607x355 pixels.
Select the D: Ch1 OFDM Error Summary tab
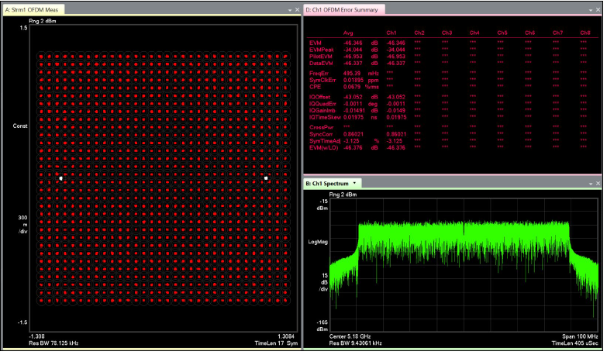[x=342, y=9]
